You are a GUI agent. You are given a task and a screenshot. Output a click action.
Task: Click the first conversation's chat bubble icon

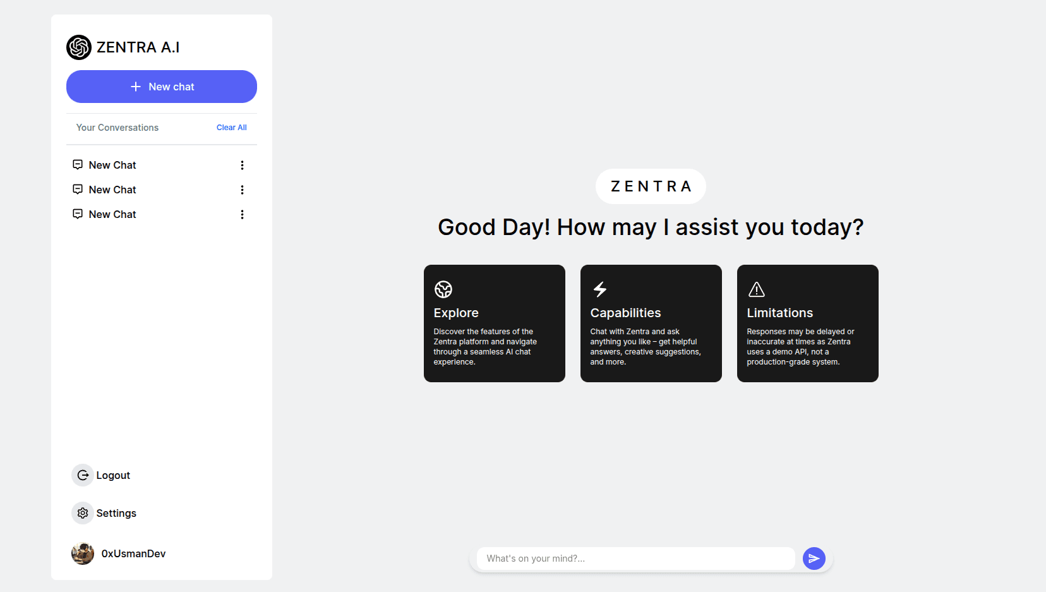[78, 165]
